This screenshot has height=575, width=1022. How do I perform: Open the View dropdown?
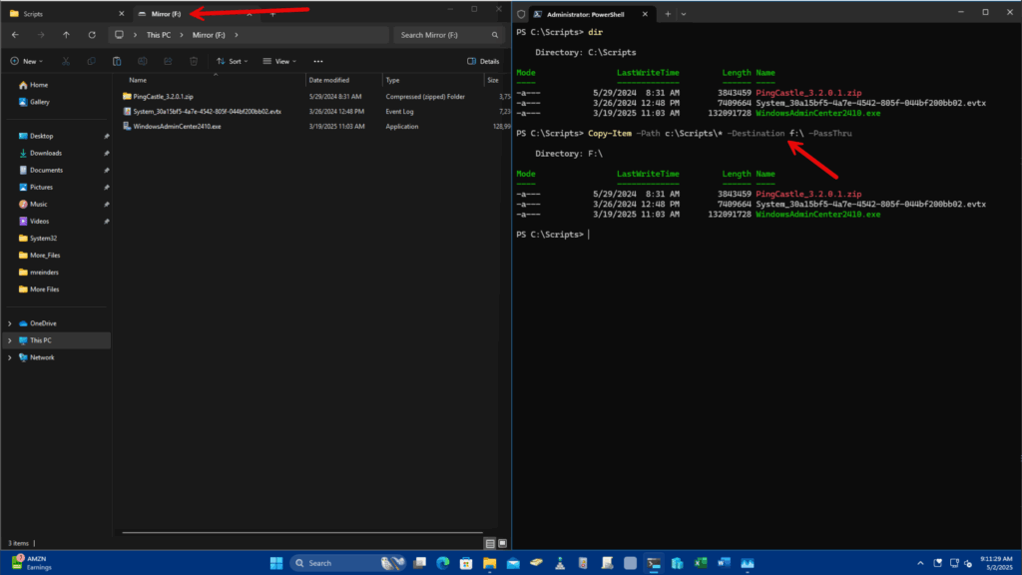279,61
